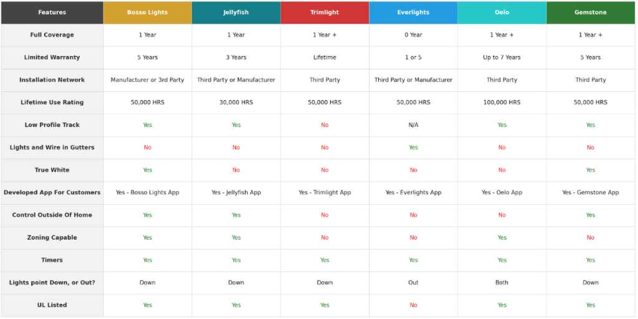This screenshot has width=638, height=319.
Task: Click the red Trimlight header cell
Action: (x=325, y=12)
